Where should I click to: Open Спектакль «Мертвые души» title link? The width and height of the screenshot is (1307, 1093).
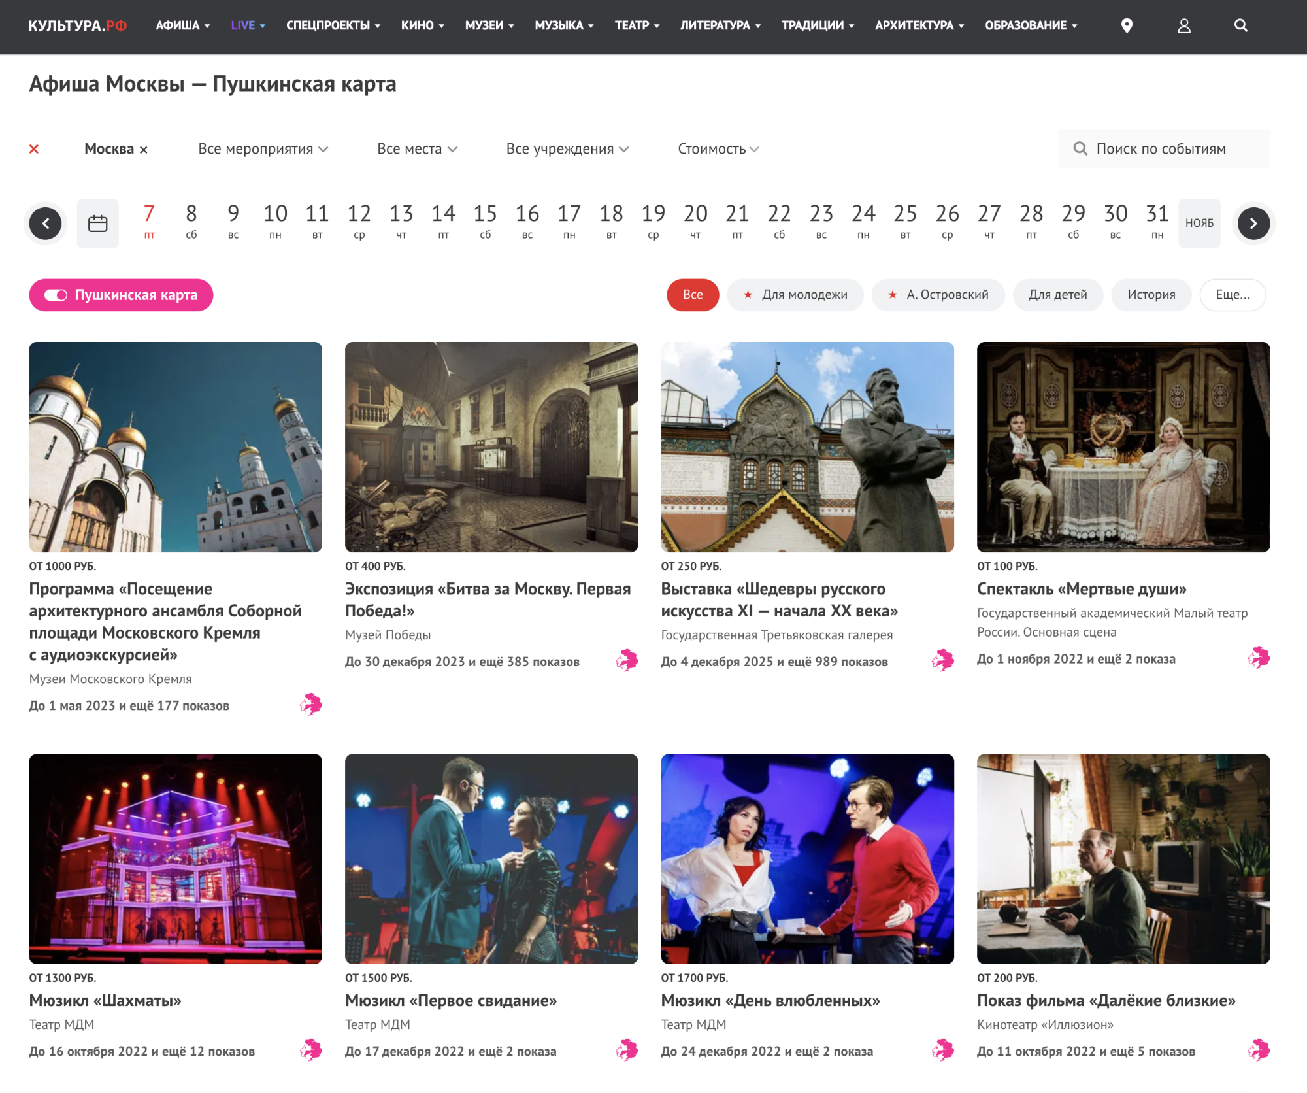(1082, 588)
